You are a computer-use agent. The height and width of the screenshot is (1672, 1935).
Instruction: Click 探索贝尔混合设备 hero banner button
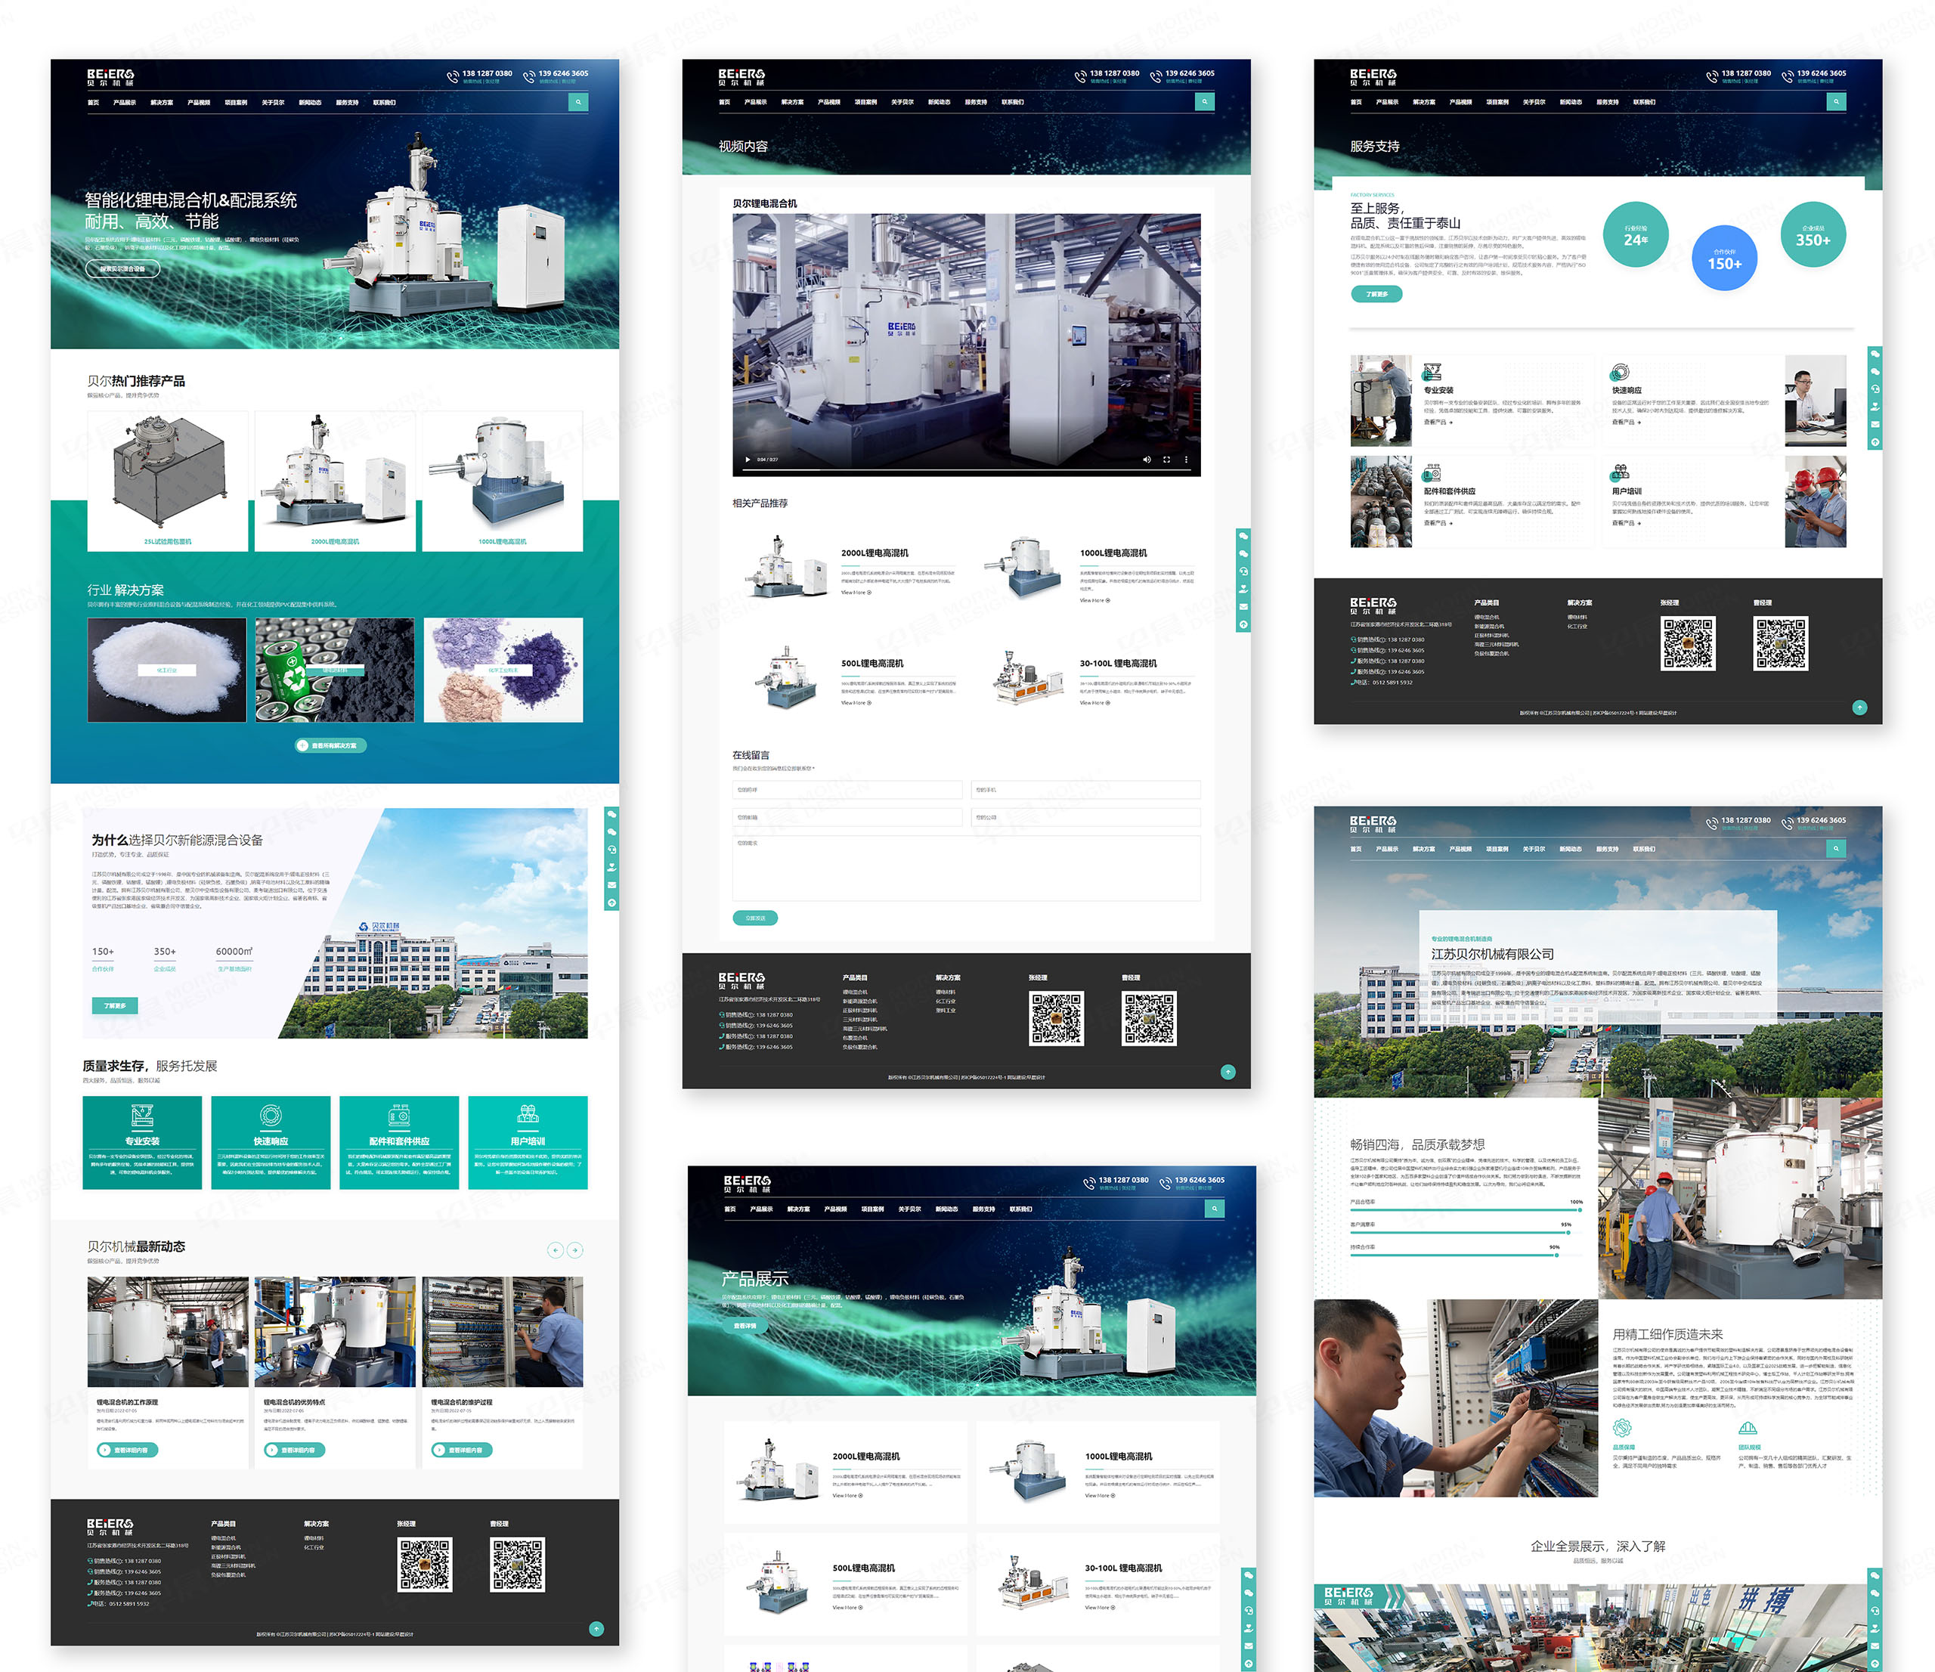pos(122,269)
